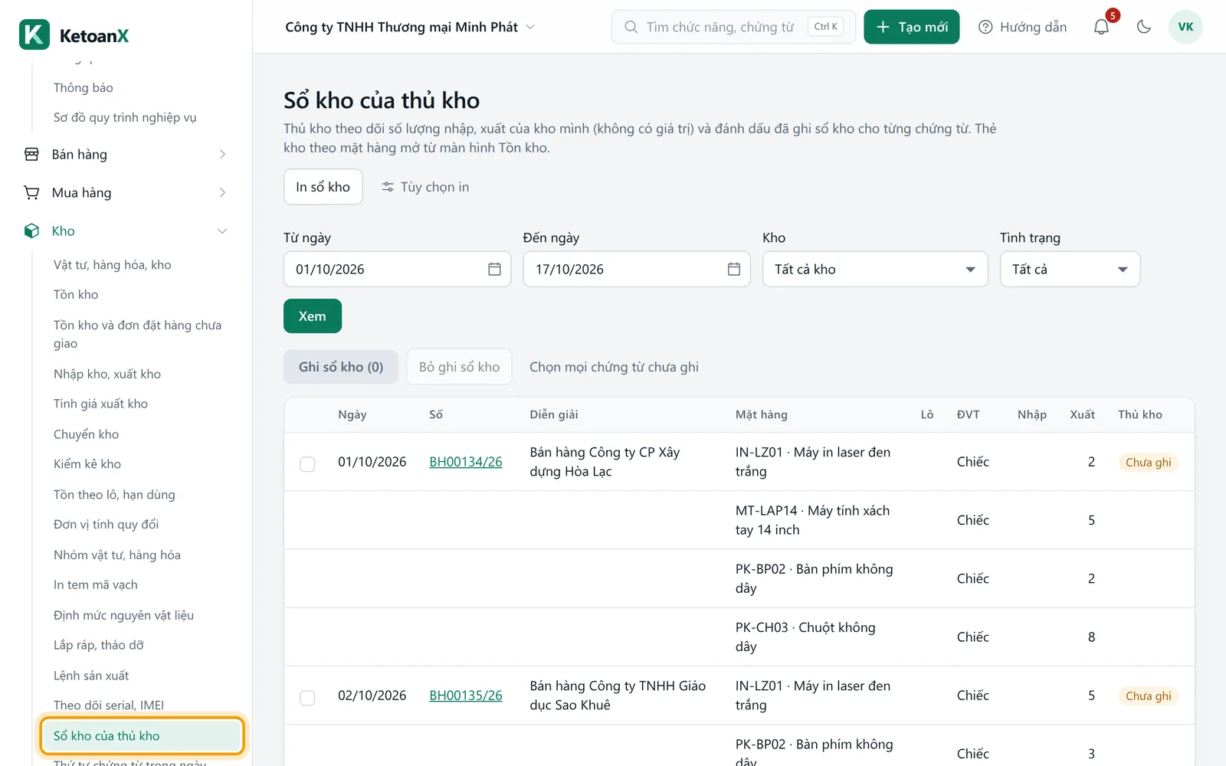
Task: Click the KetoanX logo
Action: pos(74,35)
